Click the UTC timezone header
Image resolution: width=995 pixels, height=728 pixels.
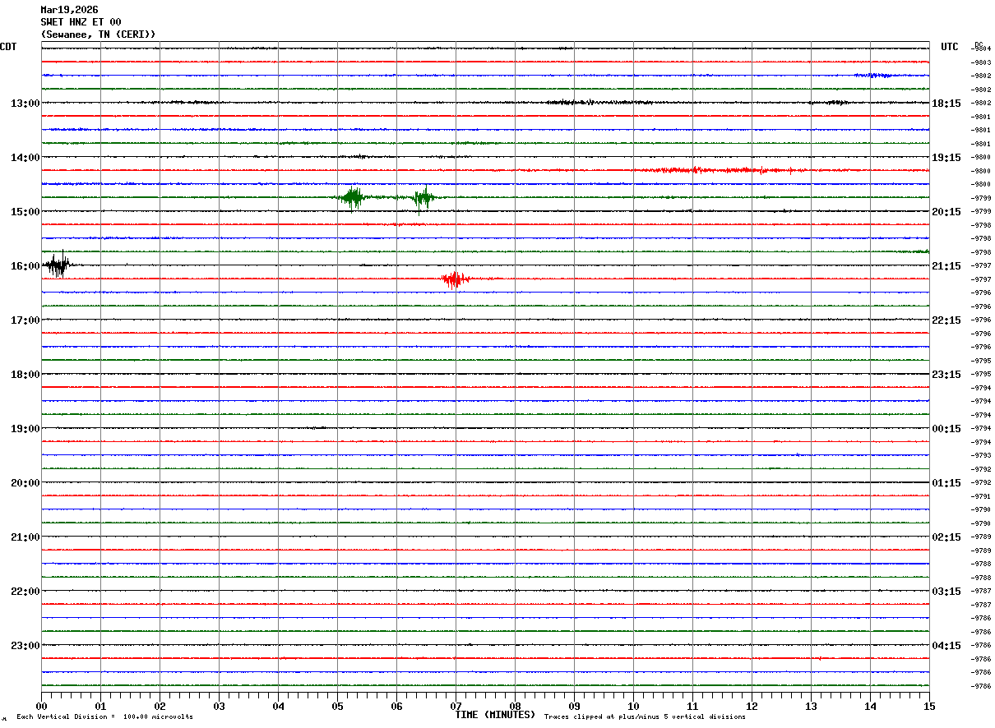(950, 47)
